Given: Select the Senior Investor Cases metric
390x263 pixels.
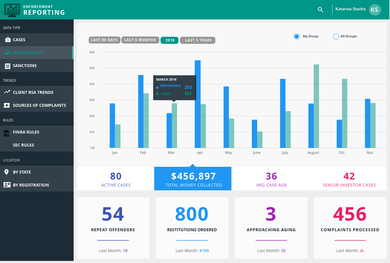Looking at the screenshot, I should (349, 179).
